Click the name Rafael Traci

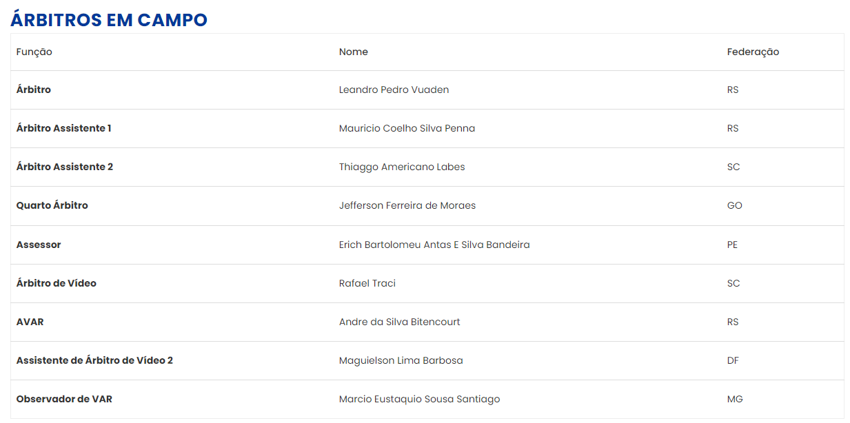367,283
